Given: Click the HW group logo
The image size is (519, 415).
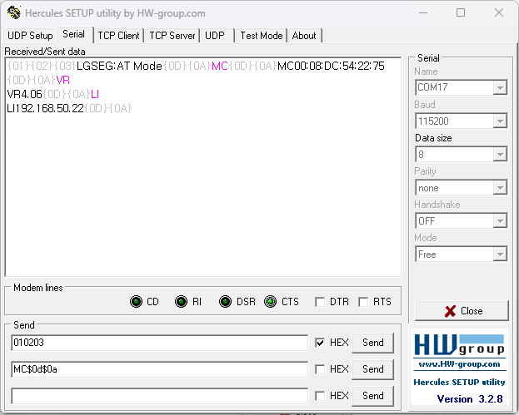Looking at the screenshot, I should 459,345.
